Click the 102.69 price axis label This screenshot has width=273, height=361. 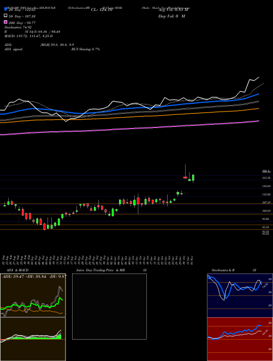click(266, 211)
